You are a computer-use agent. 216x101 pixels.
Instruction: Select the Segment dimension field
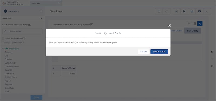pyautogui.click(x=9, y=84)
